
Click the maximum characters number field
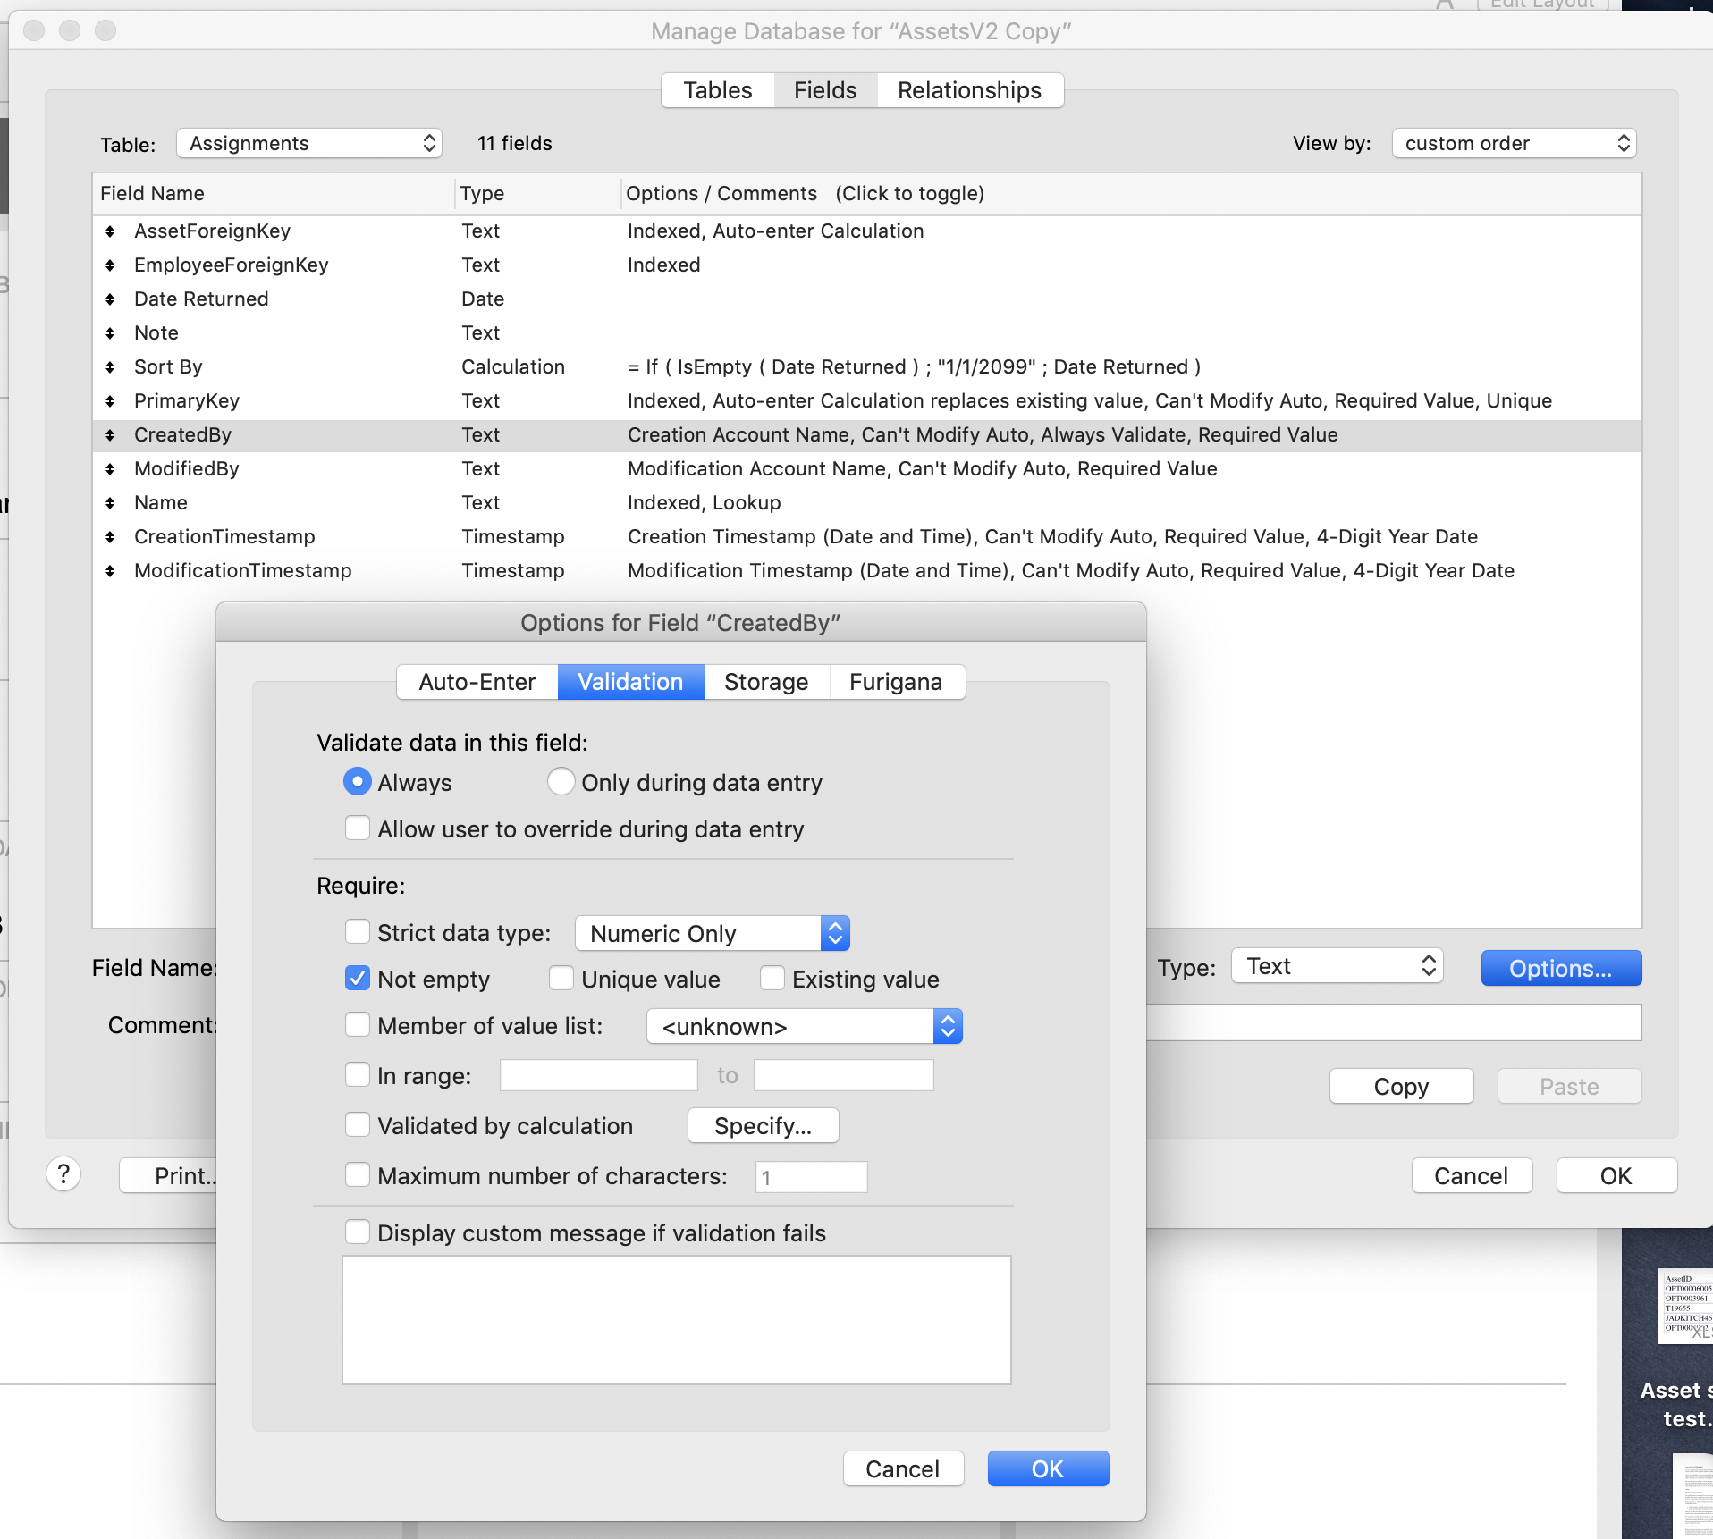coord(812,1177)
